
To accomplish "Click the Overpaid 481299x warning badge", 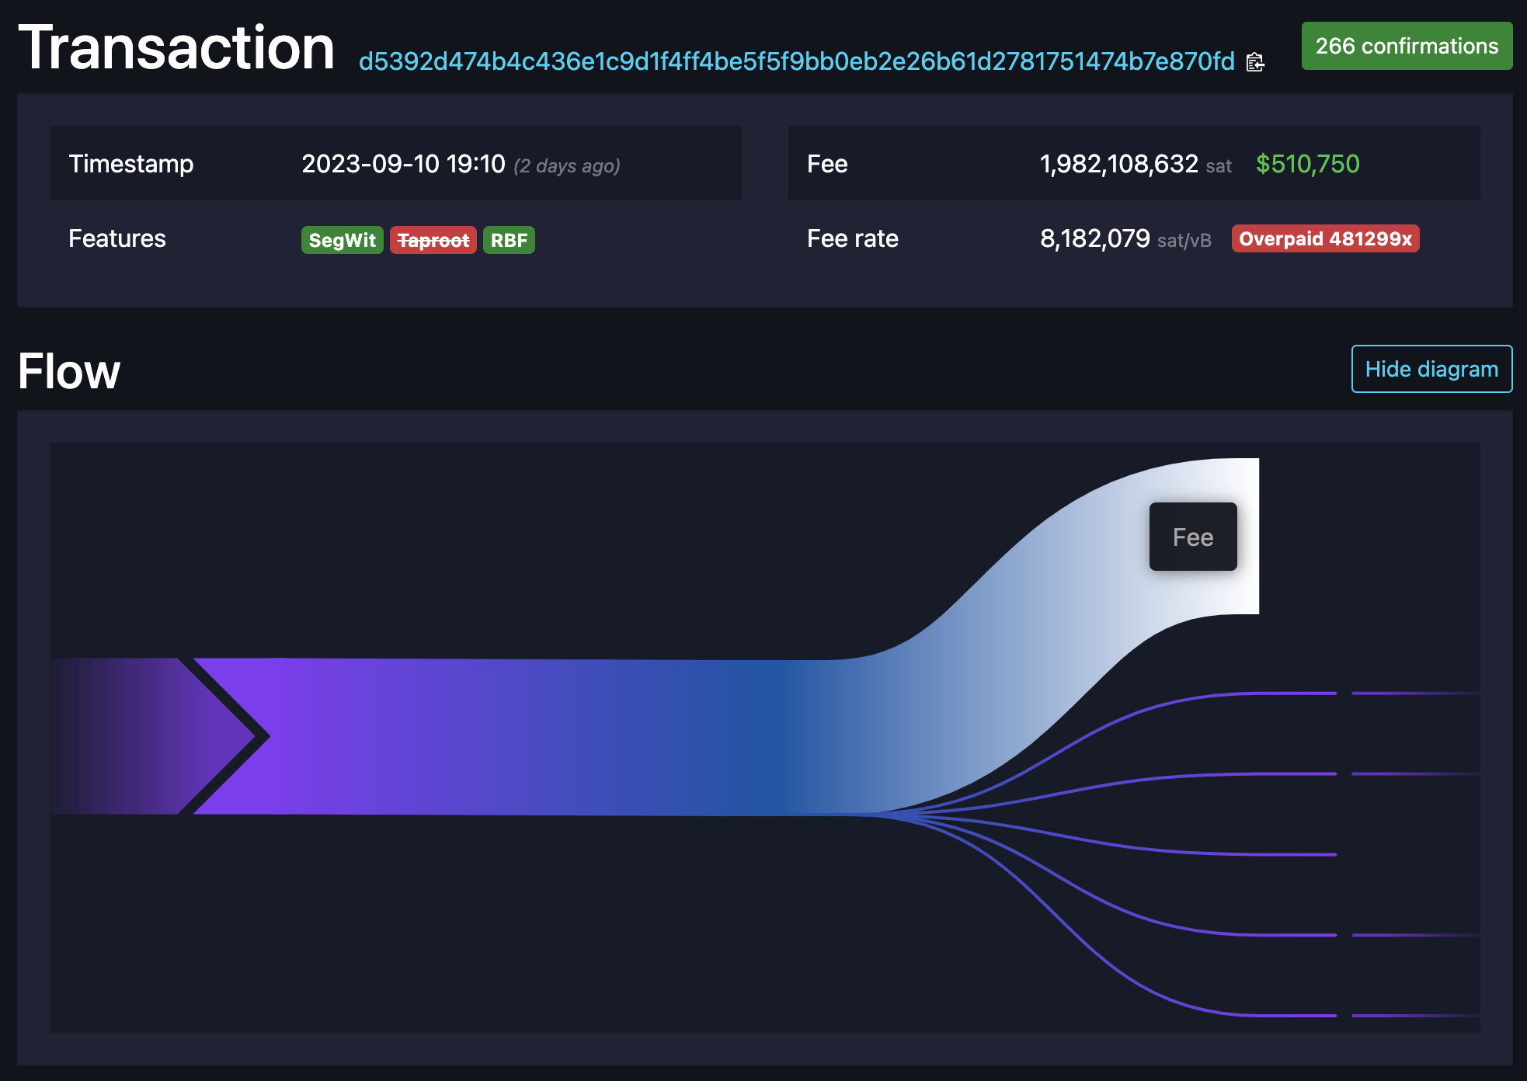I will [1325, 238].
